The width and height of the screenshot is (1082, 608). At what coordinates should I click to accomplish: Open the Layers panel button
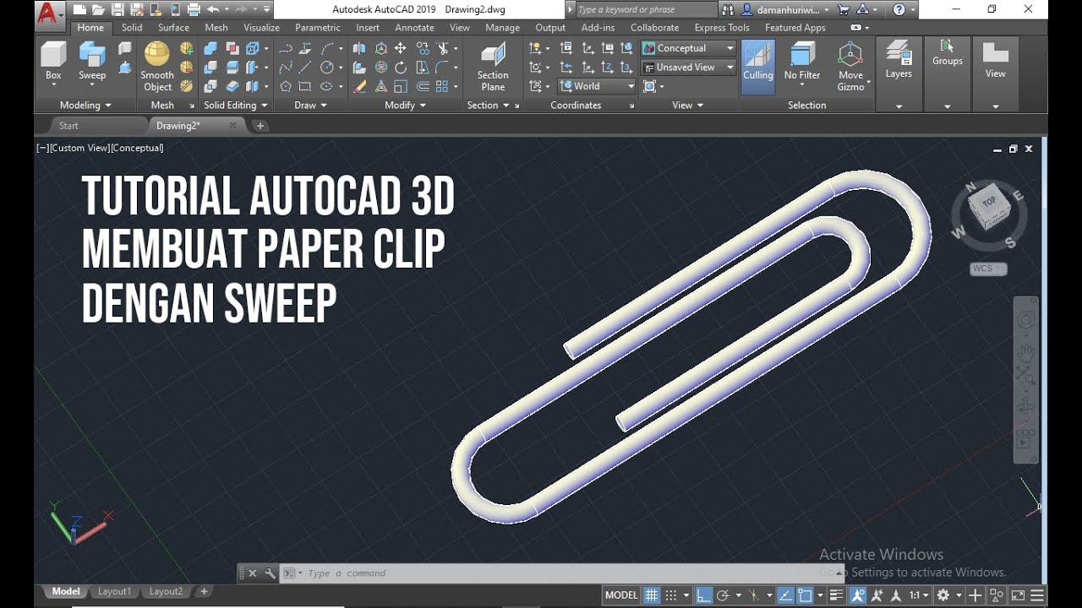(899, 61)
